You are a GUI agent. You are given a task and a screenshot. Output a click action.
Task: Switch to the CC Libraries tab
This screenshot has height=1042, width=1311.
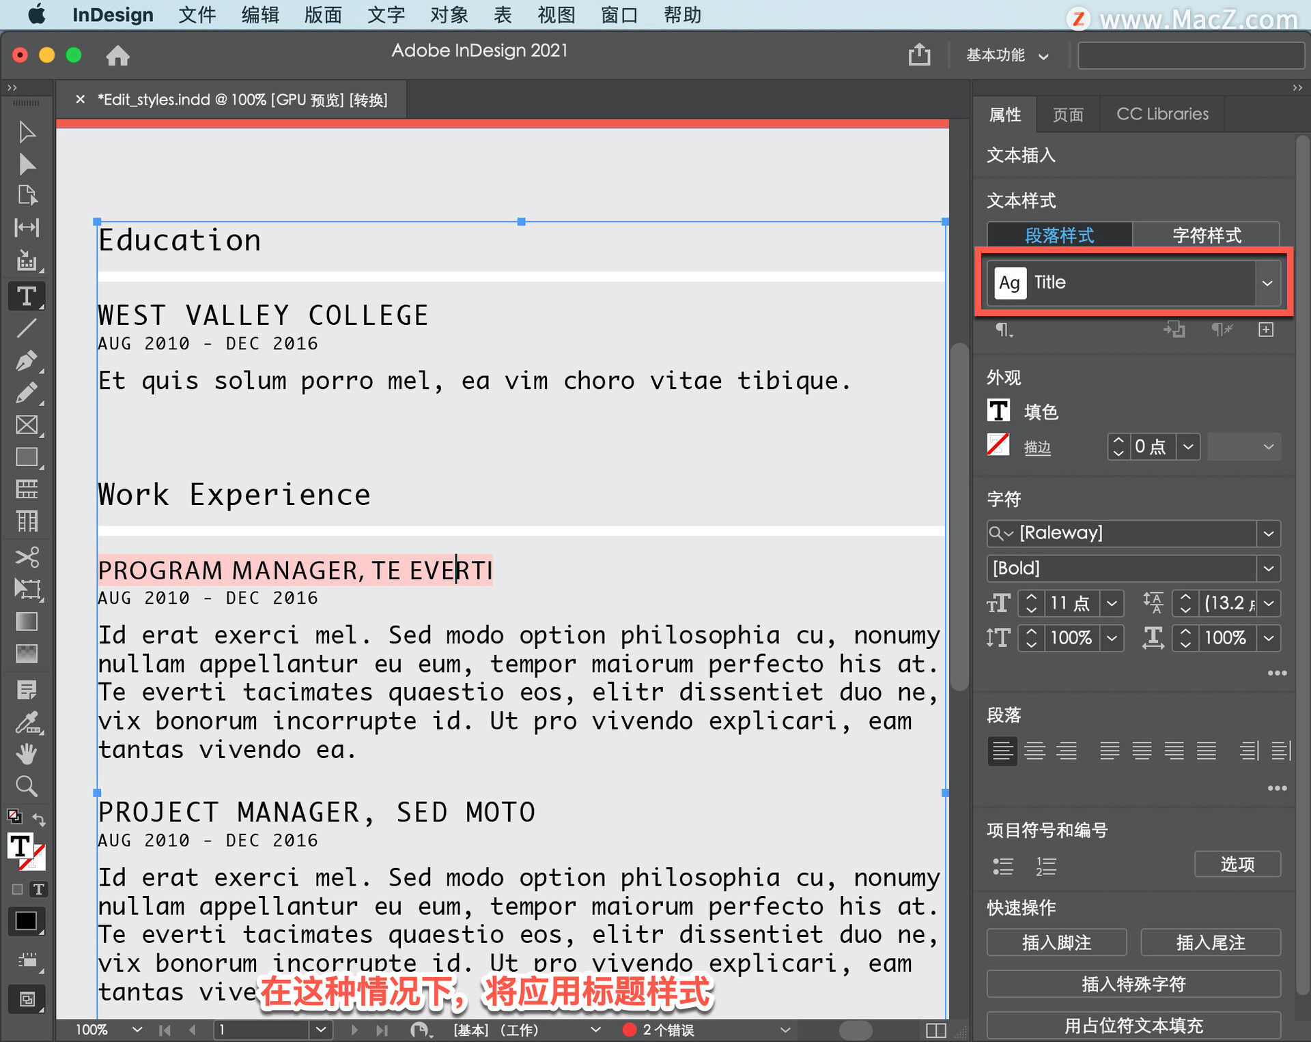pyautogui.click(x=1161, y=114)
